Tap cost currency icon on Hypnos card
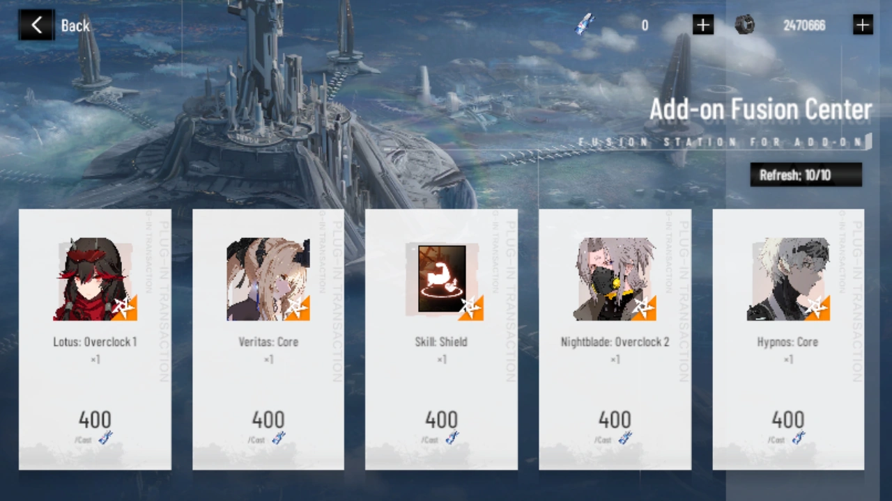 [x=799, y=438]
